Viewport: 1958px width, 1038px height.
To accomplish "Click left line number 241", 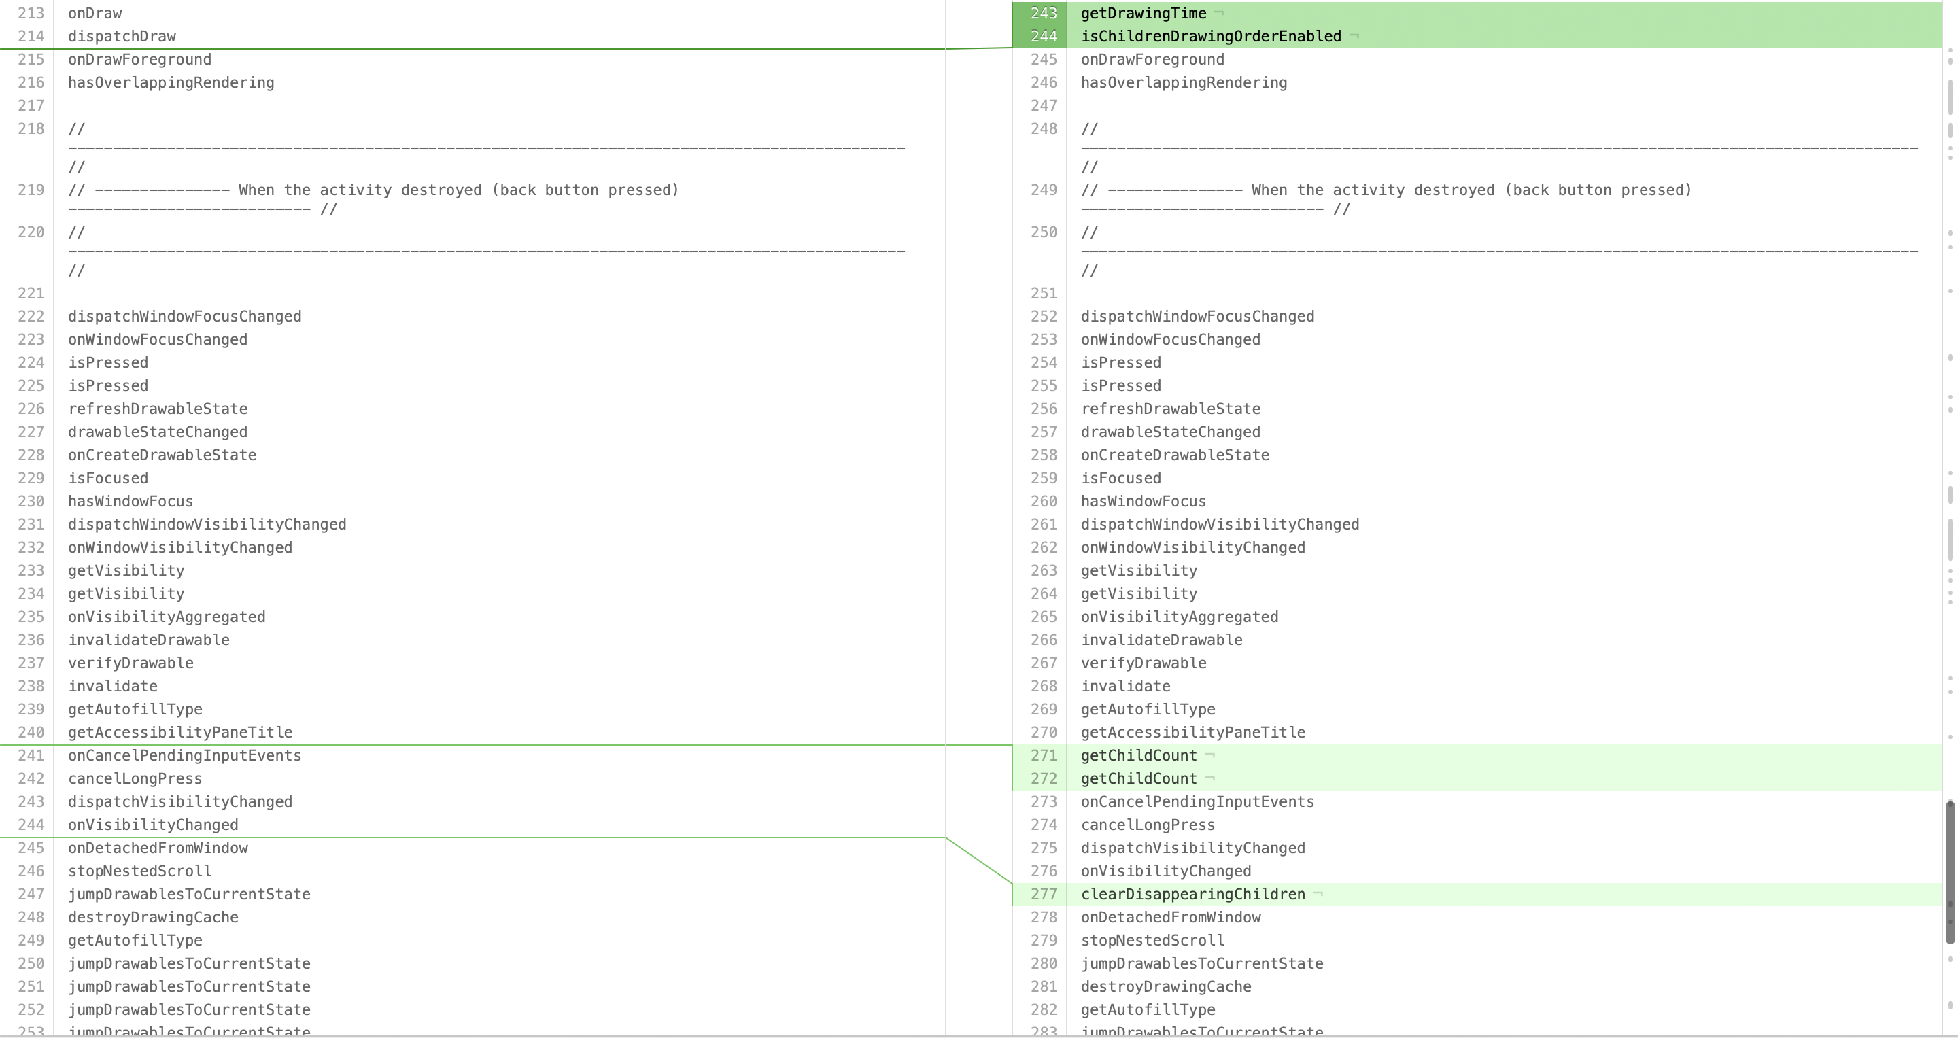I will (31, 755).
